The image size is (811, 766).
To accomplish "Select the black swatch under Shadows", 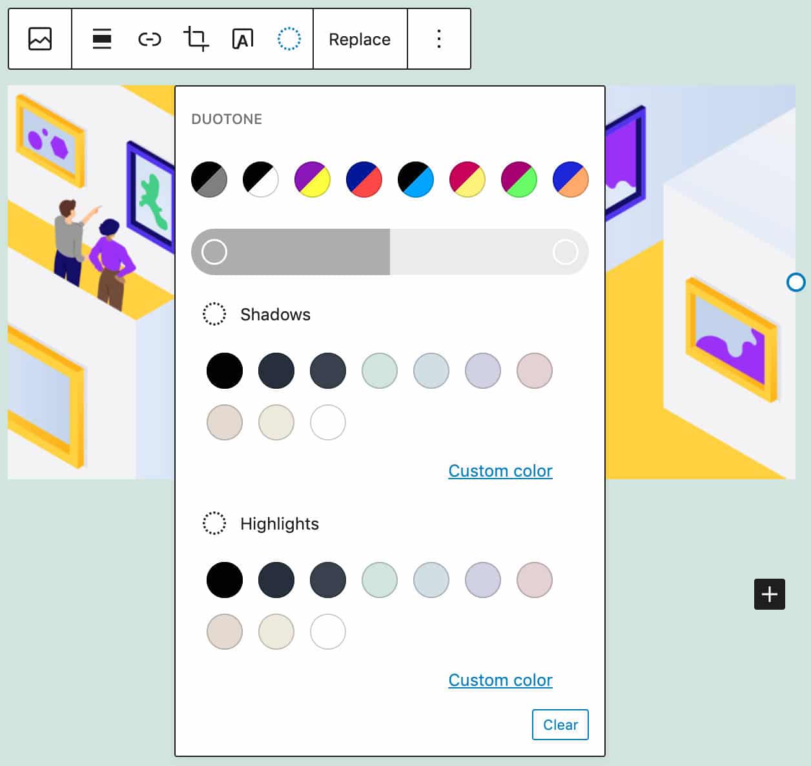I will (225, 371).
